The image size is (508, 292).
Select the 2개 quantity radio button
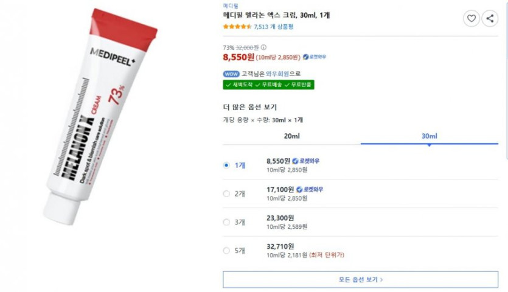pos(226,193)
